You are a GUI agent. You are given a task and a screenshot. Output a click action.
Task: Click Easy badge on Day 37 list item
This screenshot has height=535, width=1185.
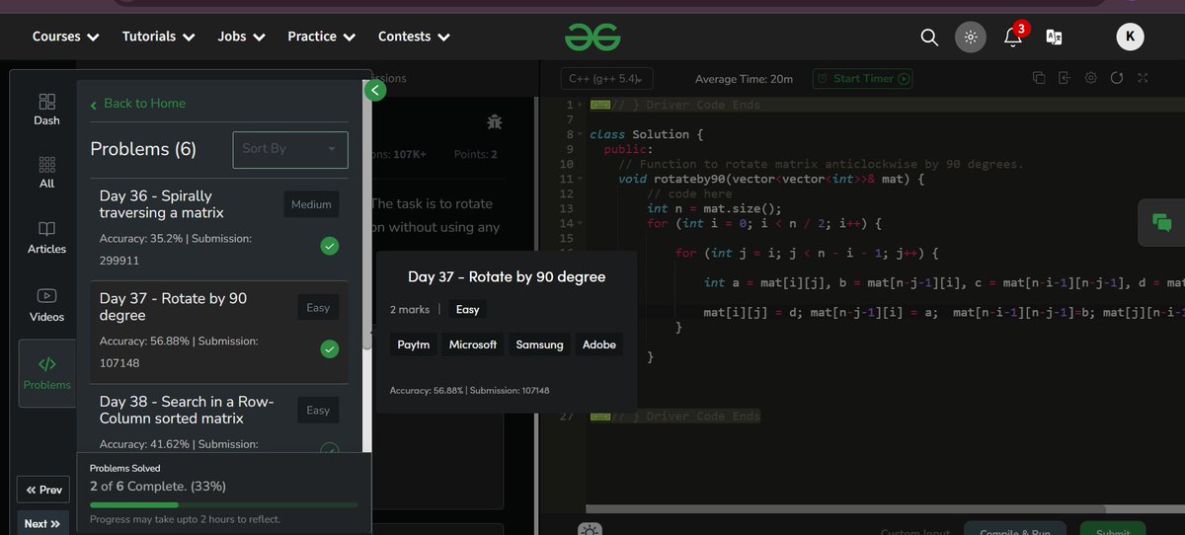point(318,308)
